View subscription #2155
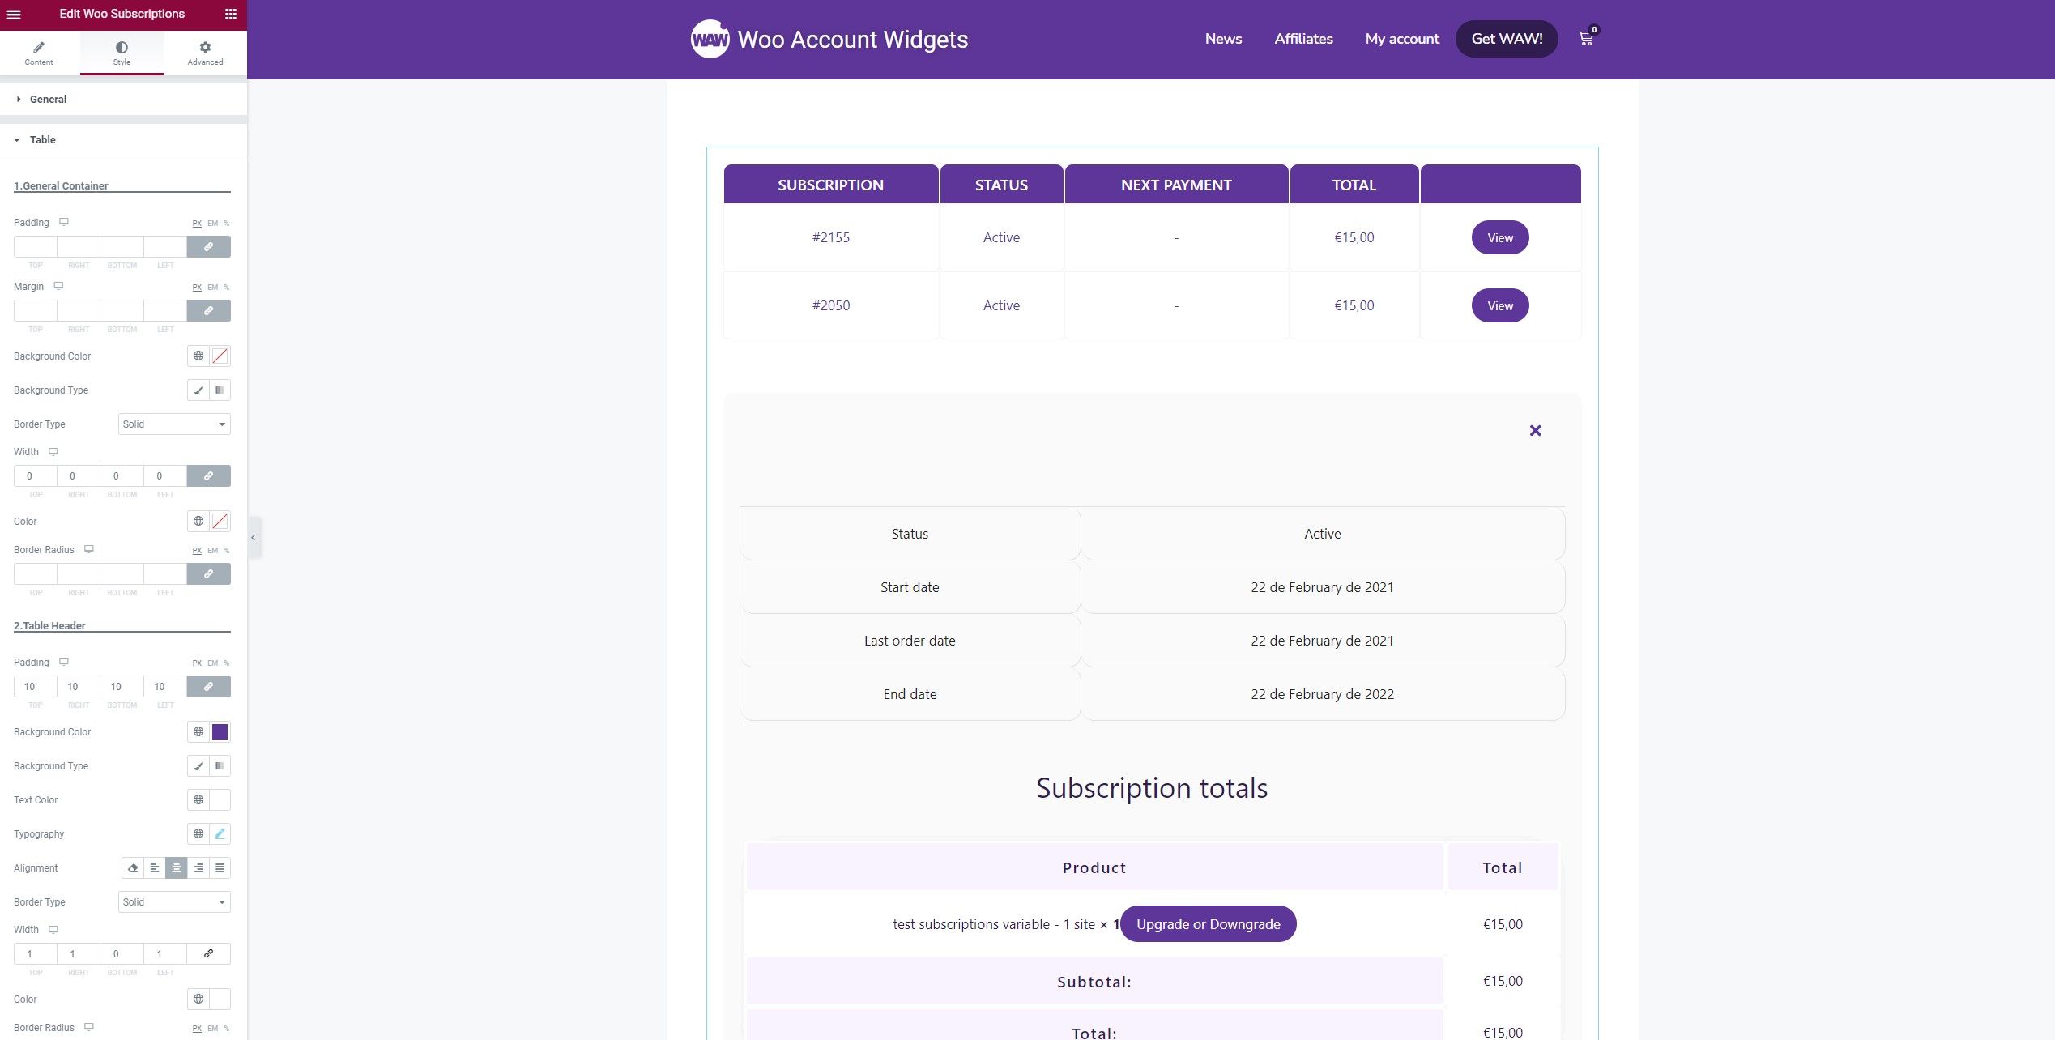2055x1040 pixels. pyautogui.click(x=1500, y=237)
